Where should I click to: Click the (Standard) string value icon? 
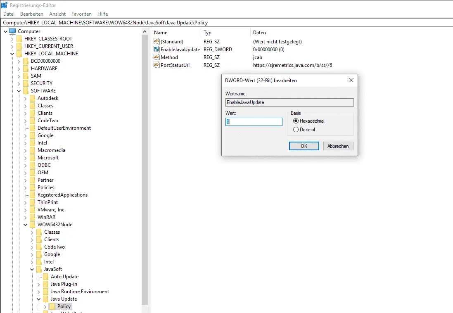(x=156, y=41)
